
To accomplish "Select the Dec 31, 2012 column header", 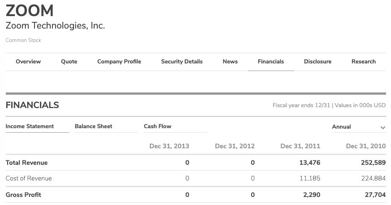I will pyautogui.click(x=235, y=146).
